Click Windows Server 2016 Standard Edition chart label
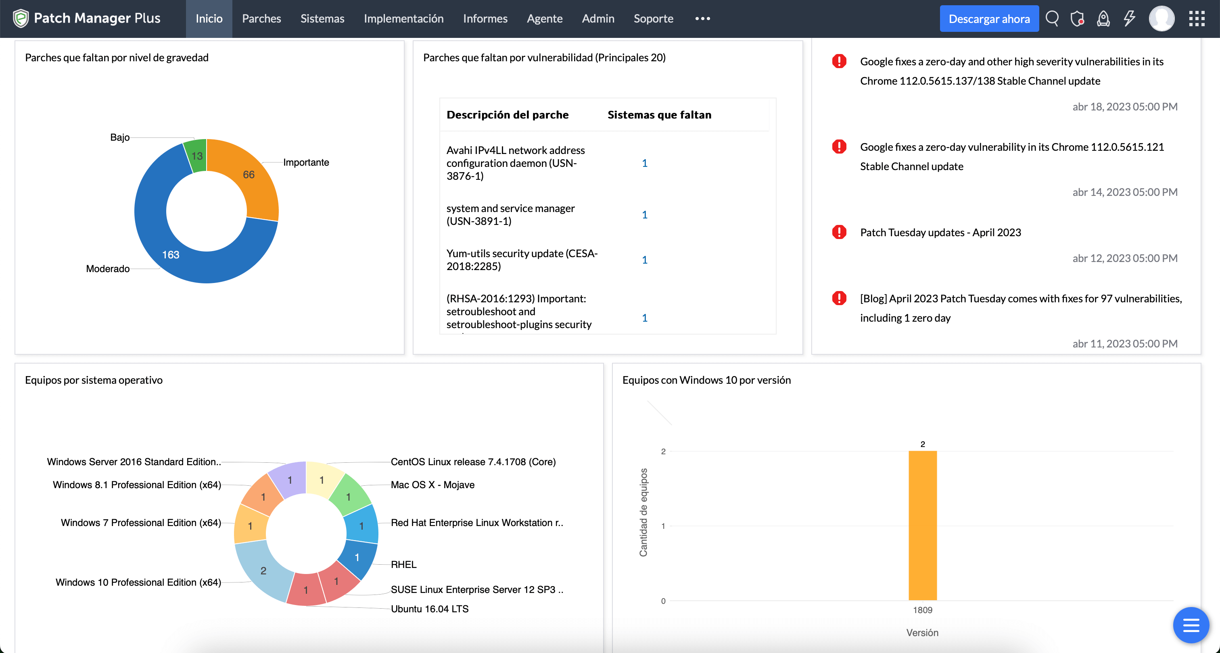 click(x=134, y=462)
